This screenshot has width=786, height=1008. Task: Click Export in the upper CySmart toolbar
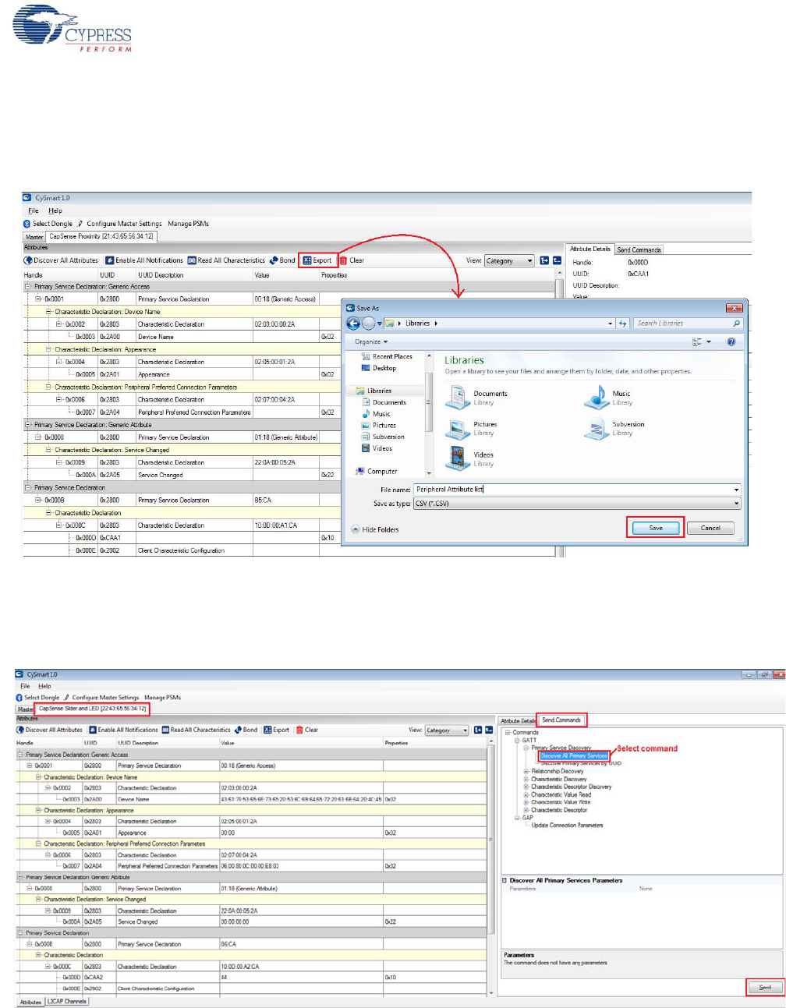coord(317,260)
